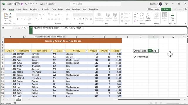The width and height of the screenshot is (188, 105).
Task: Click the Search box in title bar
Action: click(95, 4)
